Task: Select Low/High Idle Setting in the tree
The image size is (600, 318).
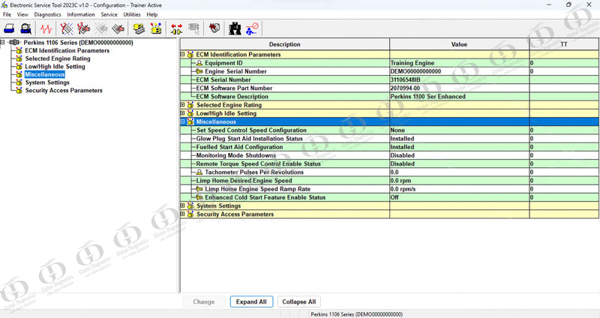Action: [55, 67]
